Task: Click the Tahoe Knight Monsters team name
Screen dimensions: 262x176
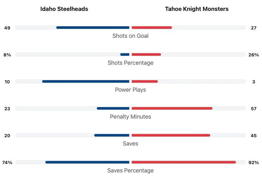Action: pos(197,9)
